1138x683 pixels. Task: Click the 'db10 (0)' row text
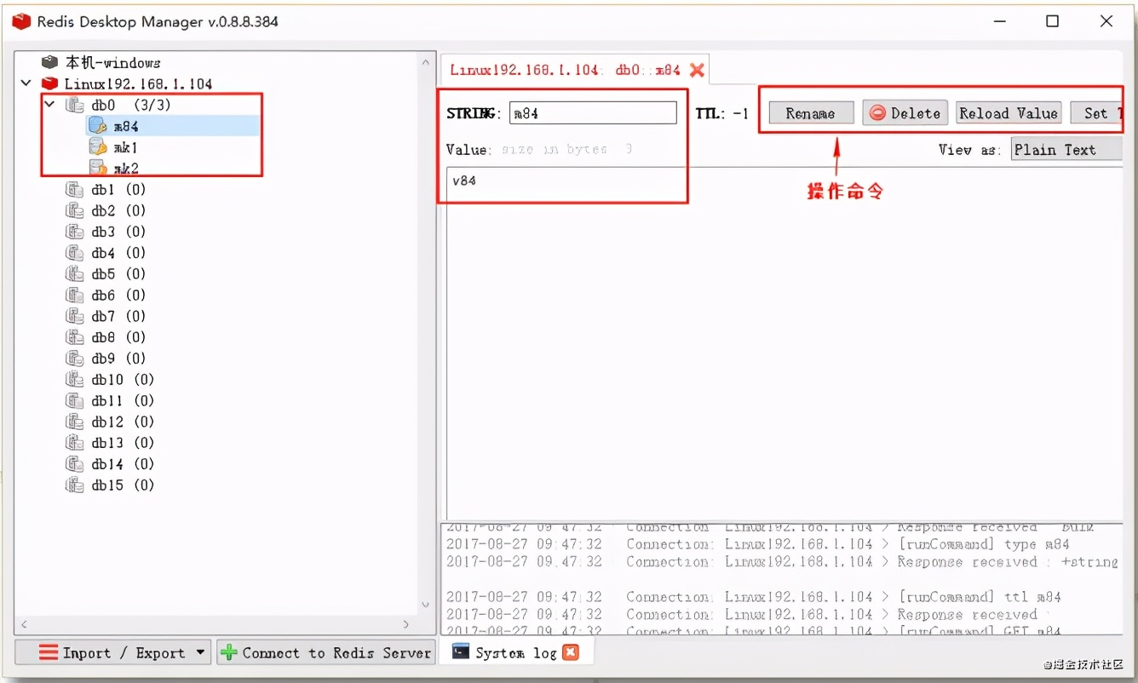123,380
